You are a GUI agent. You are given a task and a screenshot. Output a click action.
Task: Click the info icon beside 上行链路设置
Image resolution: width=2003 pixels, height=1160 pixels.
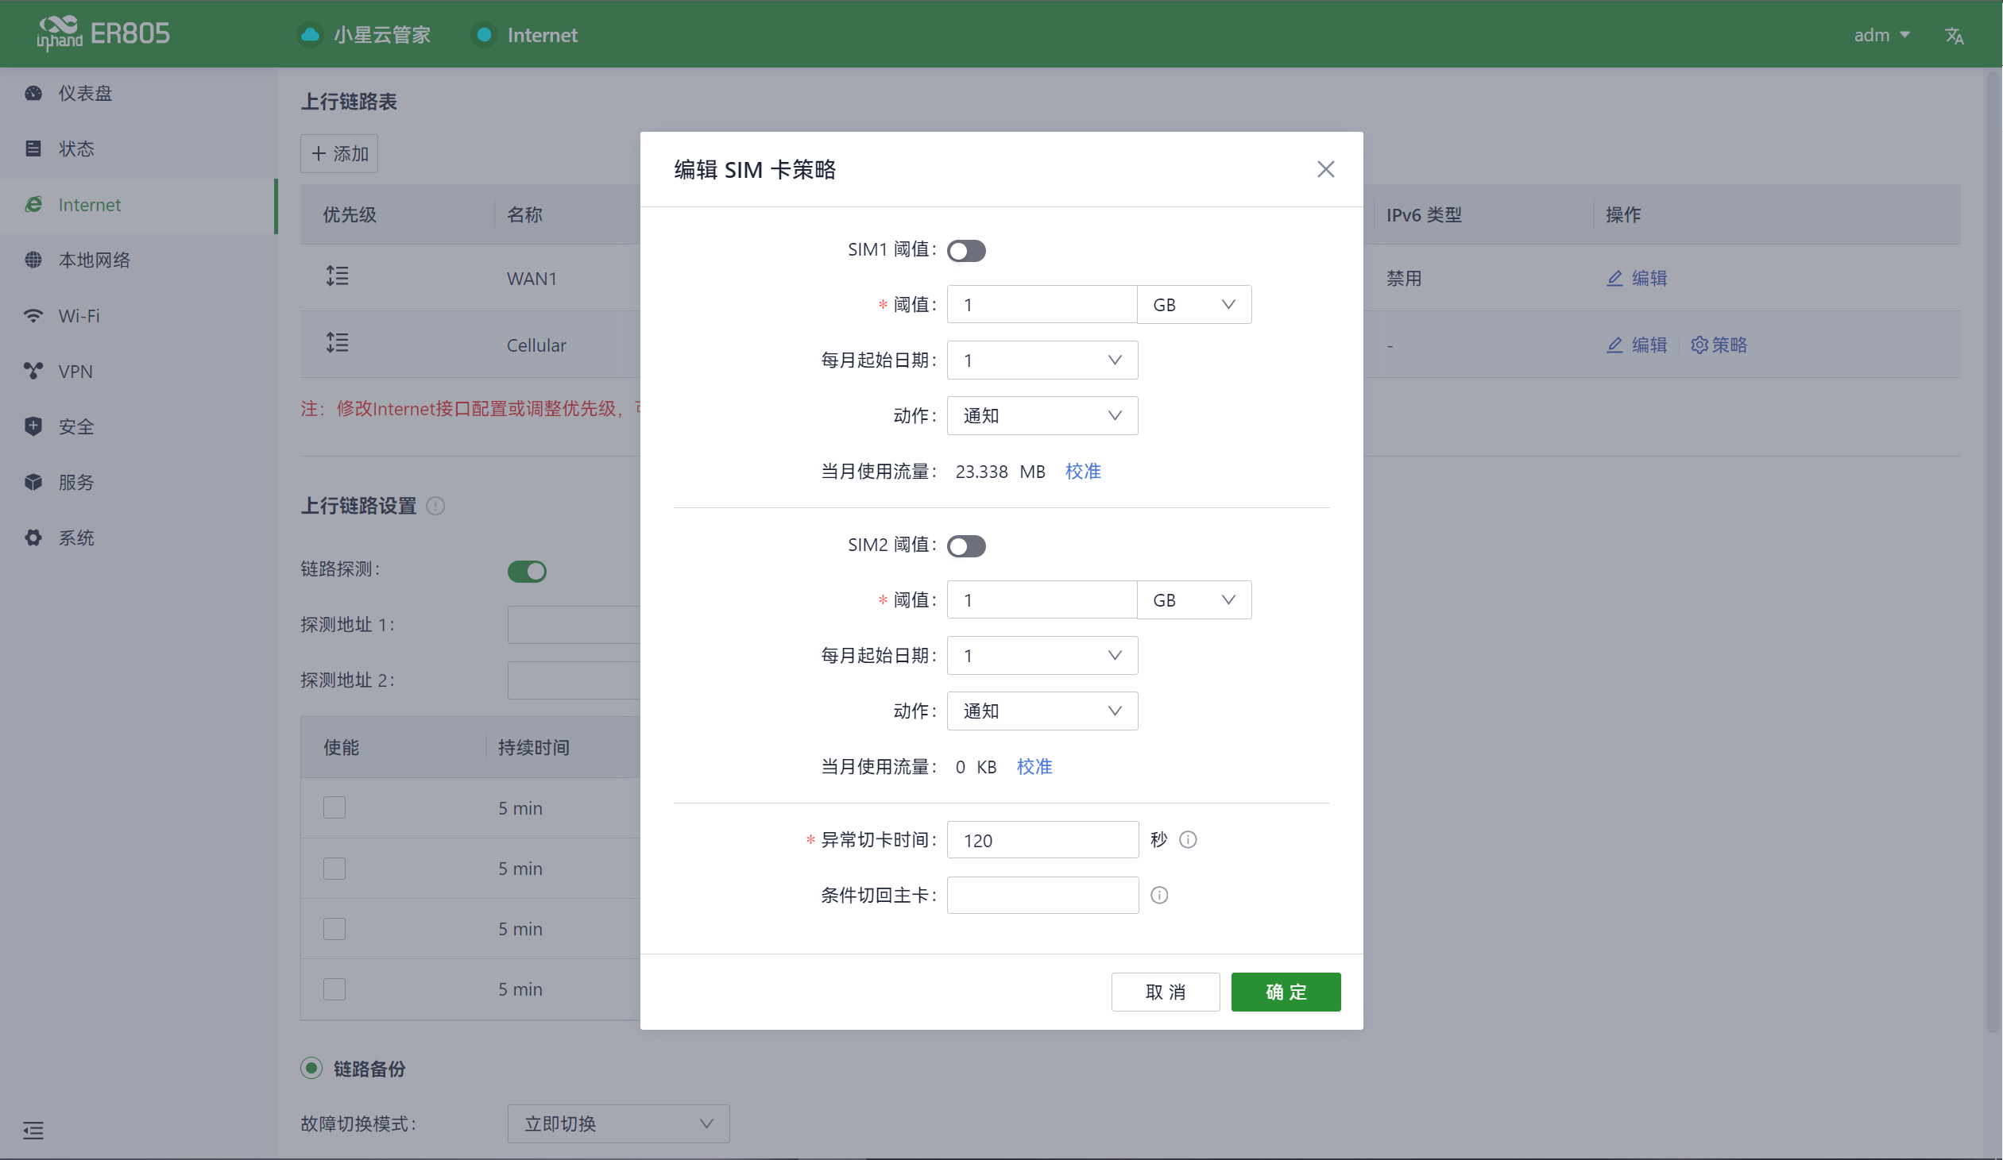click(x=435, y=506)
